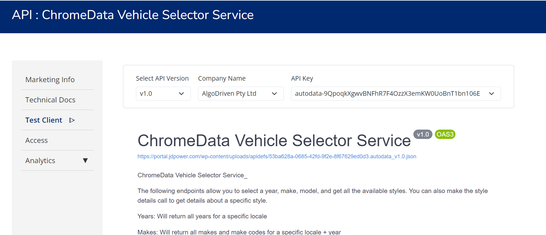Click the "API Key" field label

302,79
